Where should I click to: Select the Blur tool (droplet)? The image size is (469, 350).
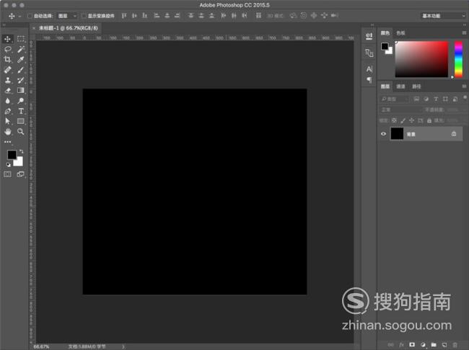(x=7, y=101)
